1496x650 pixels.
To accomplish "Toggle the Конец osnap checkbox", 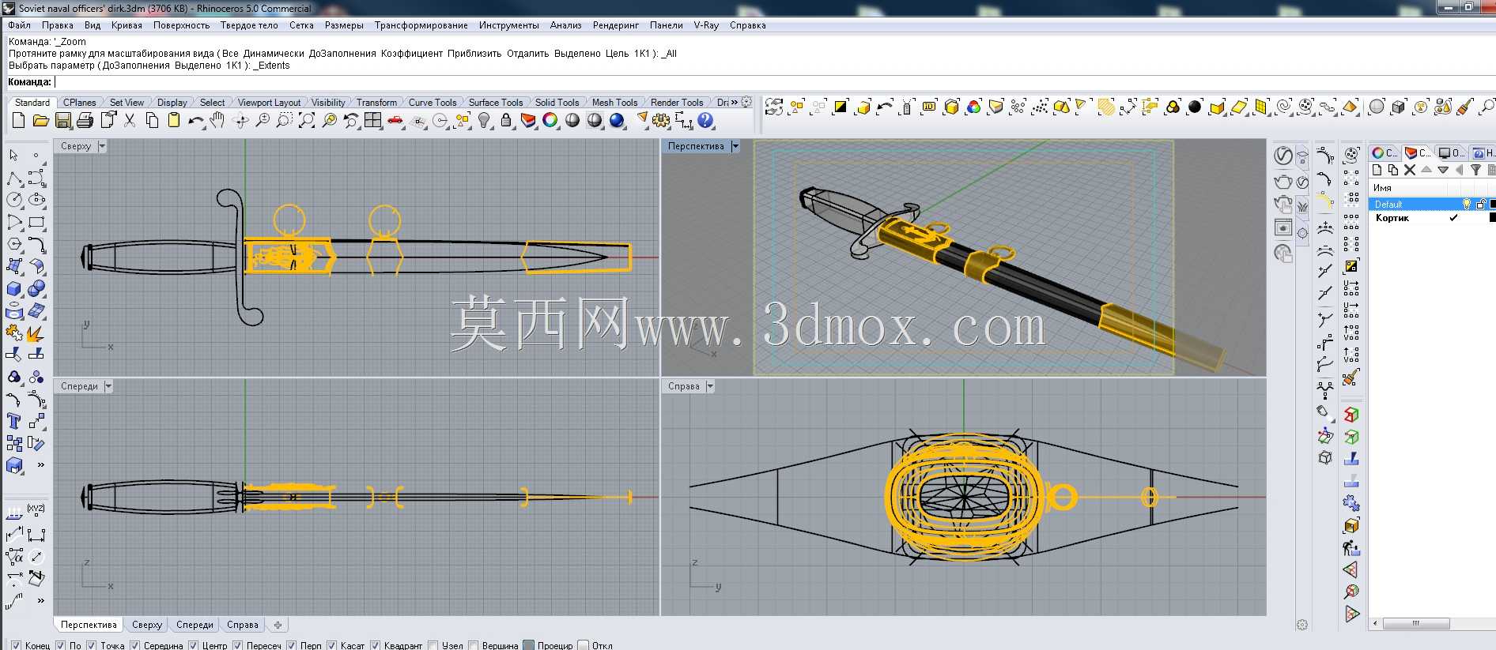I will (17, 645).
